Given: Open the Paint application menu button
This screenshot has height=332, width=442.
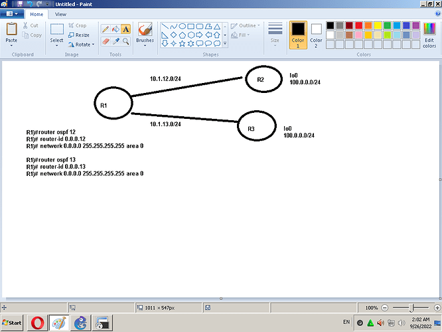Looking at the screenshot, I should (12, 13).
